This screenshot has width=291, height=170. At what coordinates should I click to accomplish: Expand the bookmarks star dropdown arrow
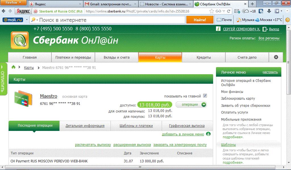pyautogui.click(x=282, y=11)
